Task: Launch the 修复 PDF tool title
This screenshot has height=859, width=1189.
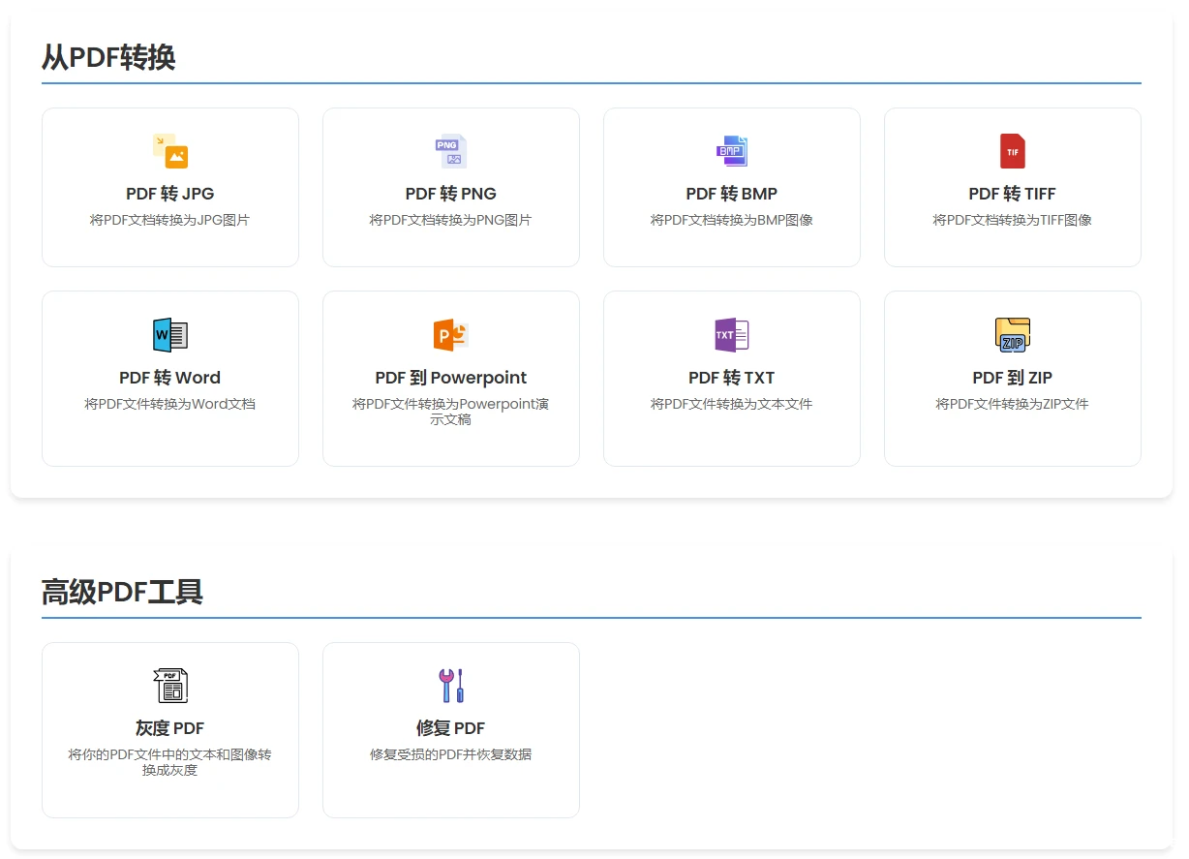Action: (451, 728)
